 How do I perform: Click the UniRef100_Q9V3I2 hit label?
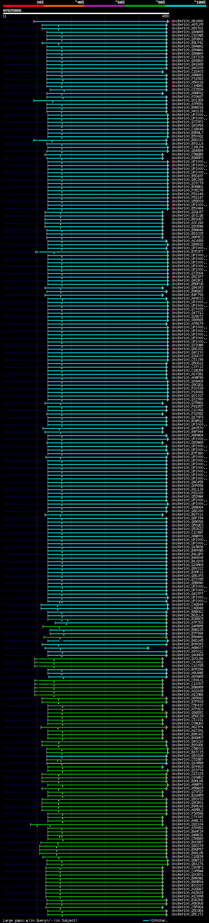click(187, 569)
